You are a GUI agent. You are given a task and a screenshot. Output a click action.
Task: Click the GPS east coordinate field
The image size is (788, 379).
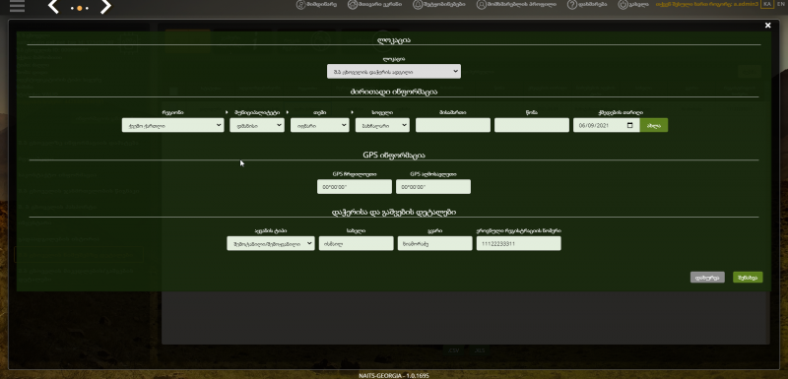(x=433, y=187)
